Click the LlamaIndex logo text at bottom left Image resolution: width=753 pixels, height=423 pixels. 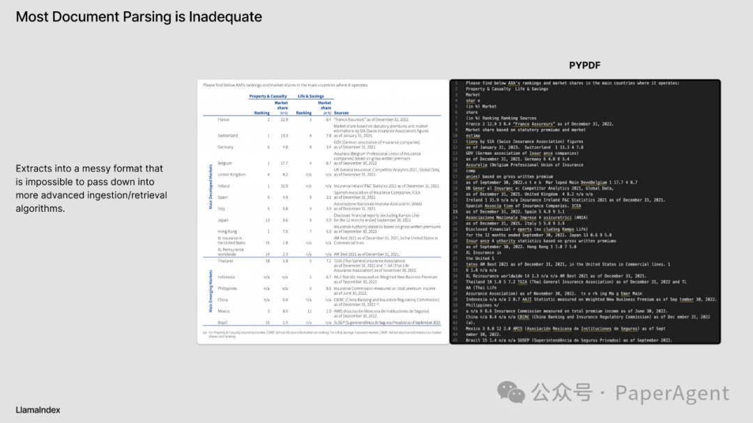tap(38, 410)
